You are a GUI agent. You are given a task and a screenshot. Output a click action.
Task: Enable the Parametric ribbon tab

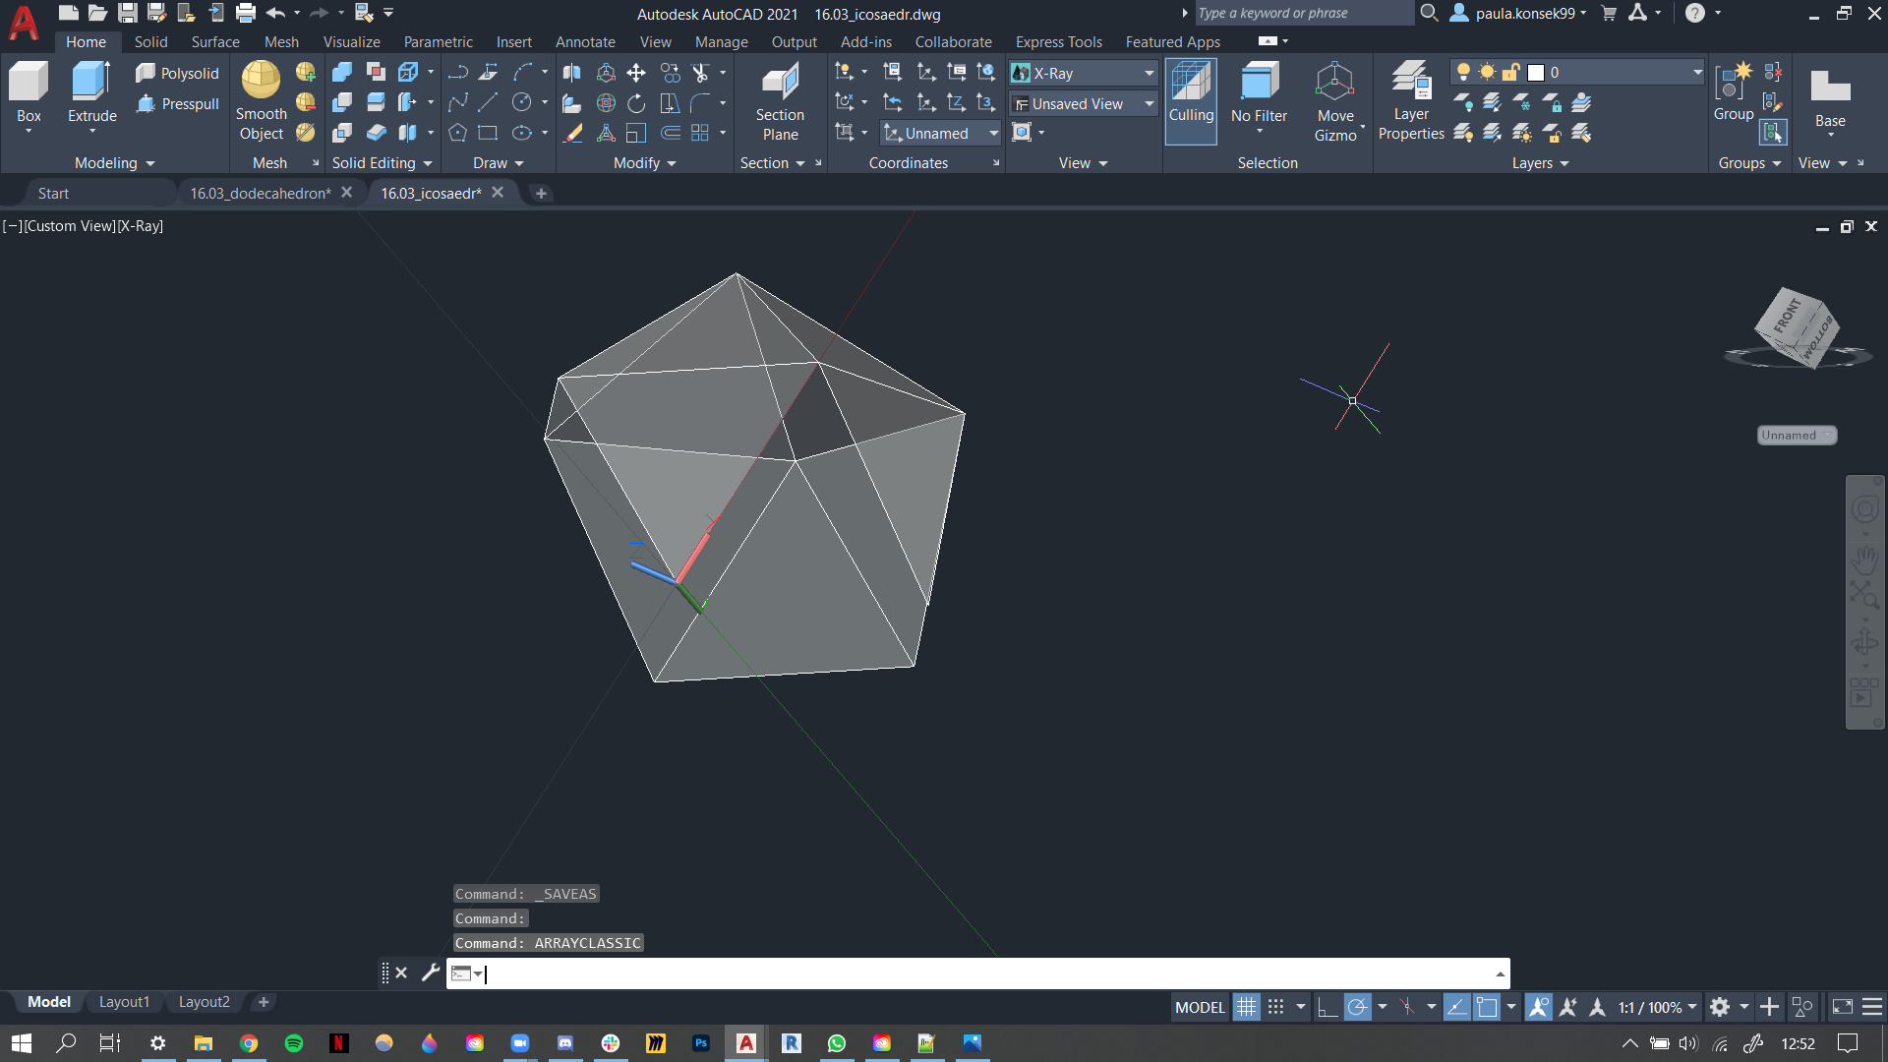pos(437,41)
